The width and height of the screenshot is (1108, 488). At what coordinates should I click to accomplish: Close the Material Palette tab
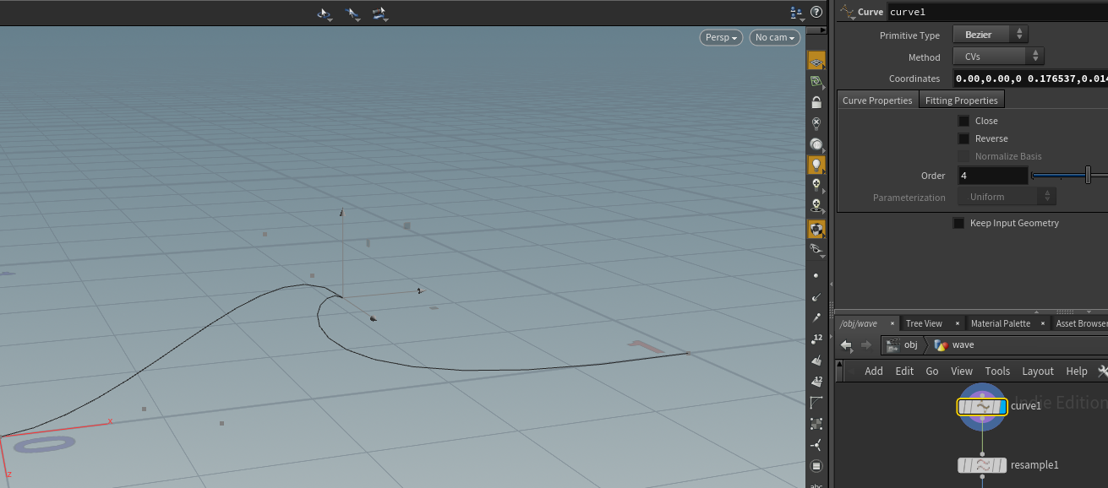(x=1043, y=323)
